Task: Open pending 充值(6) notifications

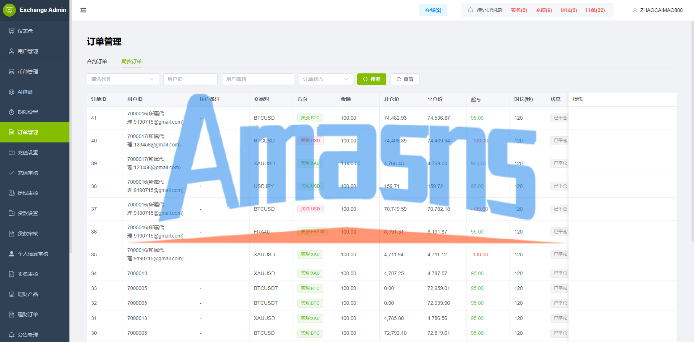Action: [x=544, y=10]
